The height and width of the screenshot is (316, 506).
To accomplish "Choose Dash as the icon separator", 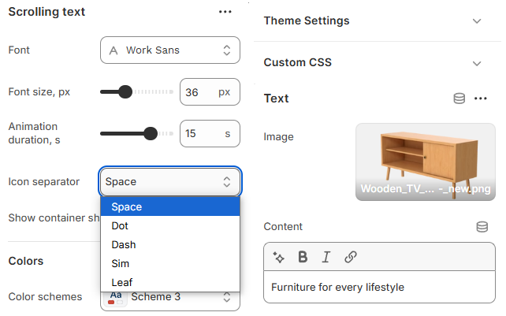I will coord(170,244).
